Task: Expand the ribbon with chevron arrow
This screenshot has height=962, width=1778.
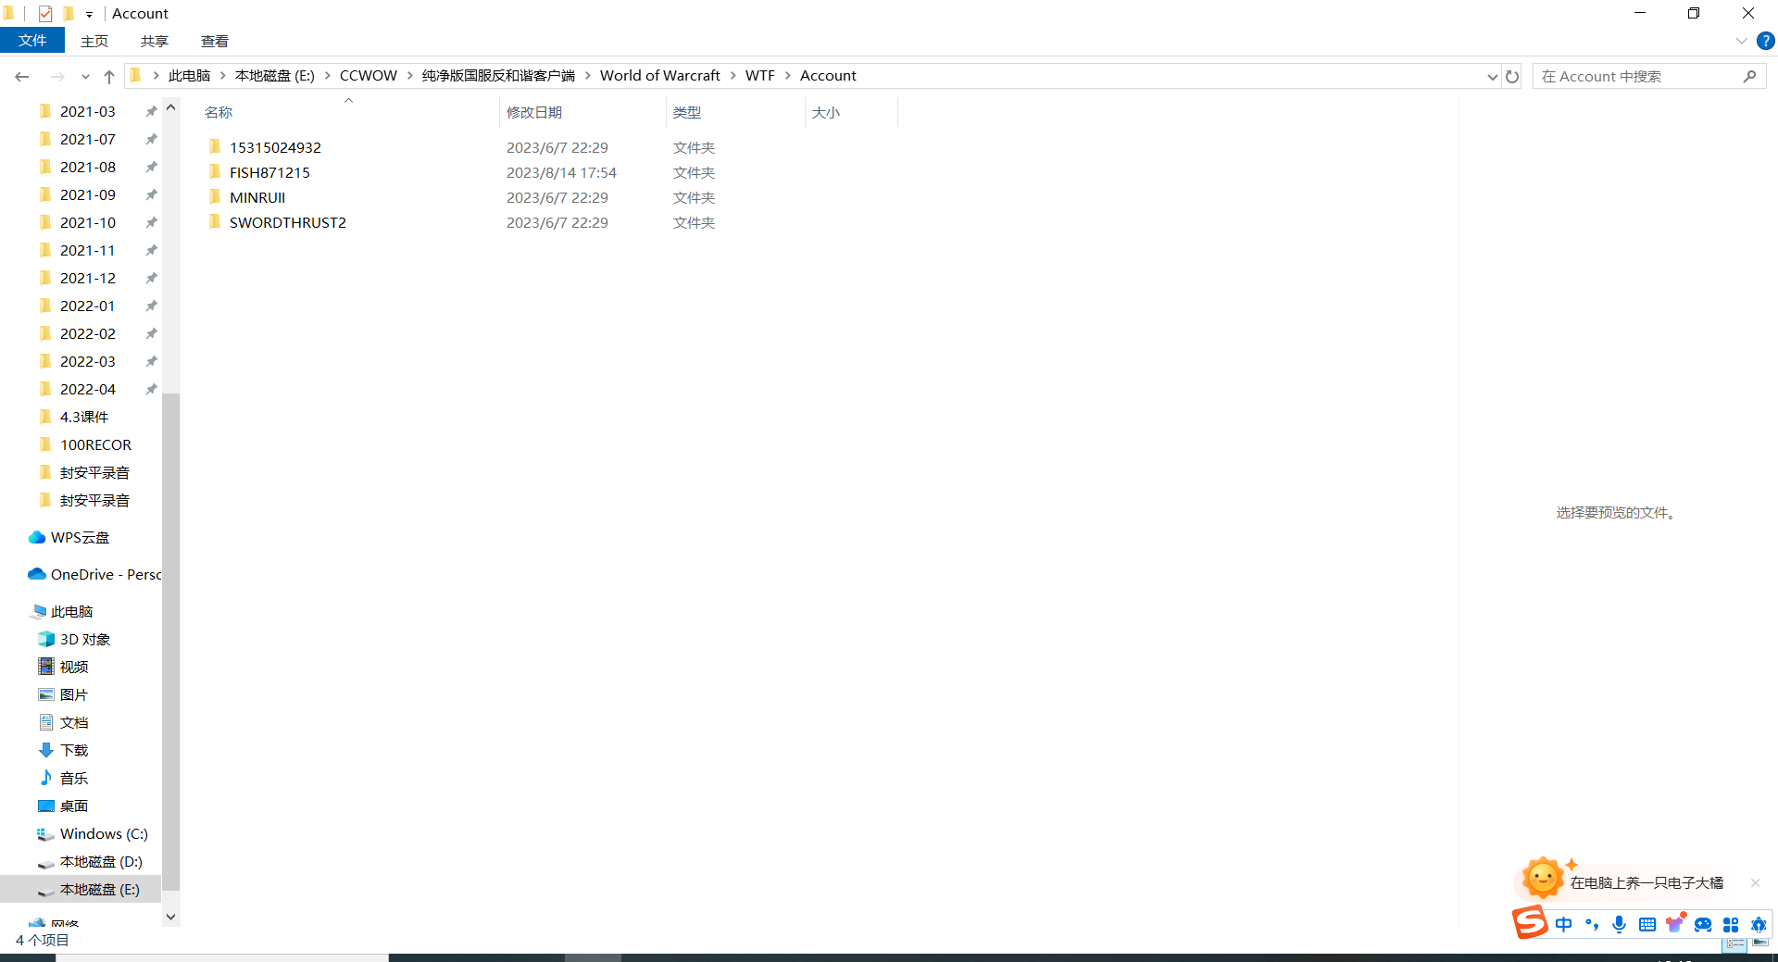Action: click(x=1741, y=41)
